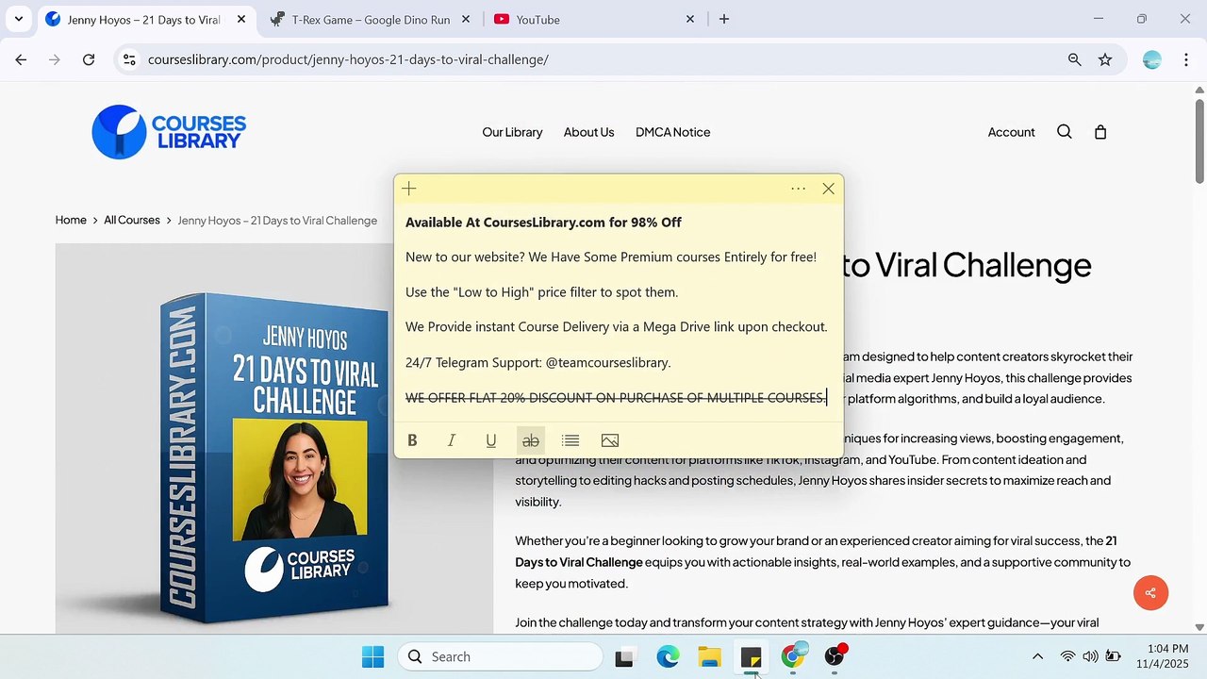Click the taskbar Search box
1207x679 pixels.
501,657
